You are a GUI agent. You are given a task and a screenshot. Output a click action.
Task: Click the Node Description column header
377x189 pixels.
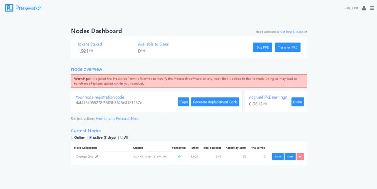86,148
